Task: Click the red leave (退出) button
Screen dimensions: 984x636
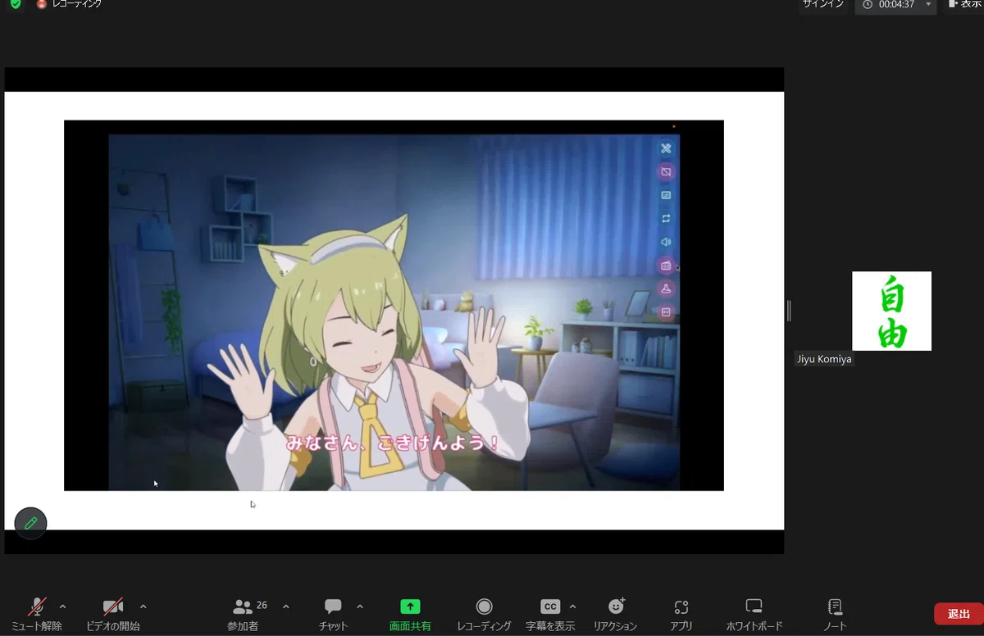Action: (959, 614)
